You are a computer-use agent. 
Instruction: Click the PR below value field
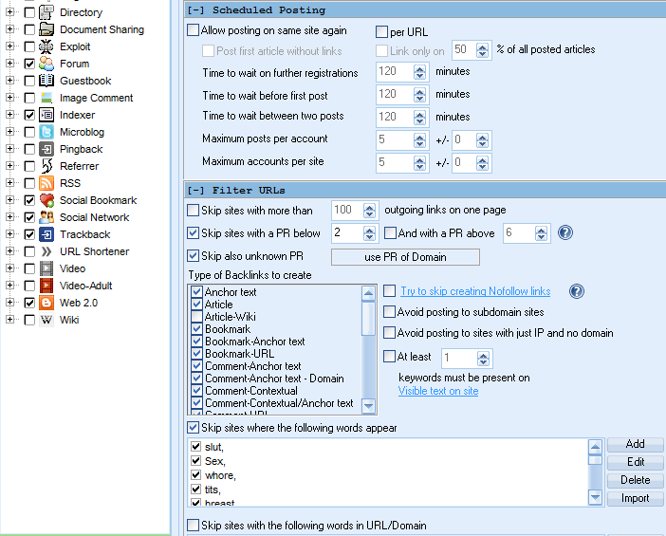[347, 233]
